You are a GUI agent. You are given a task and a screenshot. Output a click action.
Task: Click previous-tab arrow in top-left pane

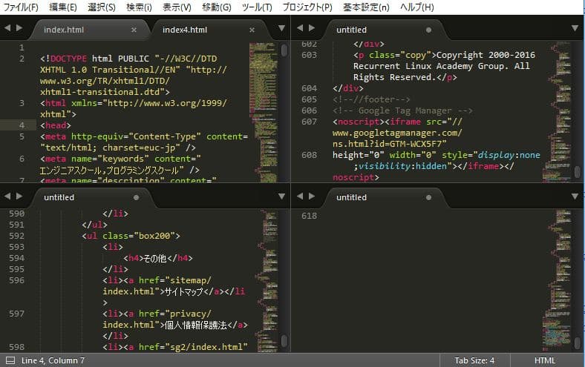[x=7, y=30]
